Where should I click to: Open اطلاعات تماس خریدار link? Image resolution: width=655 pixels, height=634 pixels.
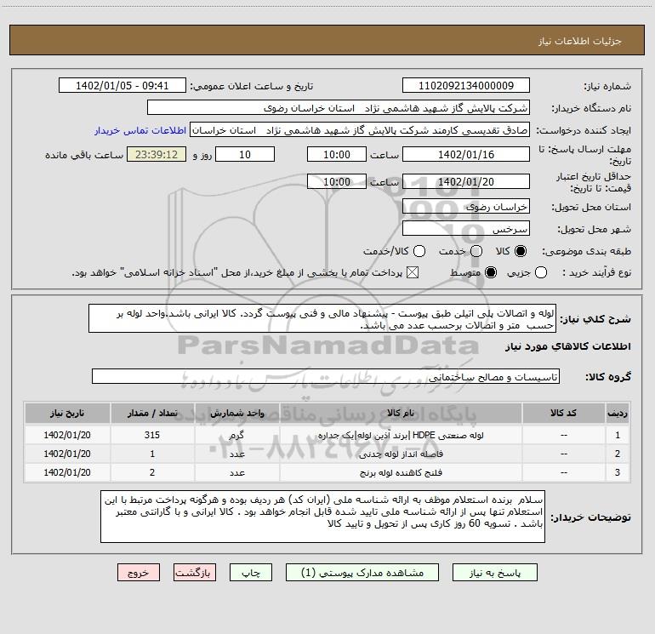140,130
